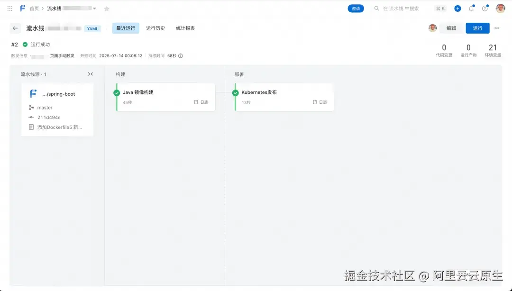
Task: Switch to 运行历史 tab
Action: tap(155, 28)
